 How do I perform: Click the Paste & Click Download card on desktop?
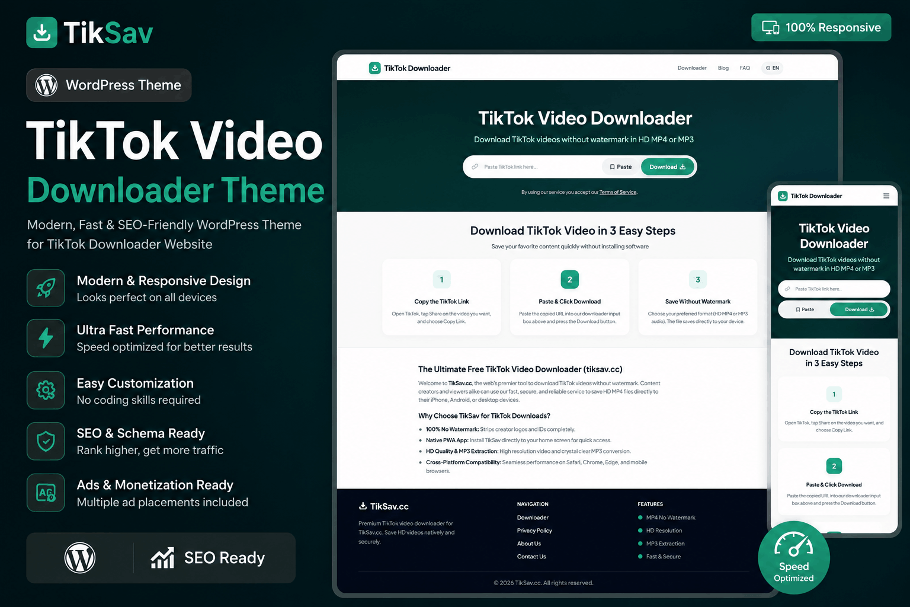pos(570,297)
